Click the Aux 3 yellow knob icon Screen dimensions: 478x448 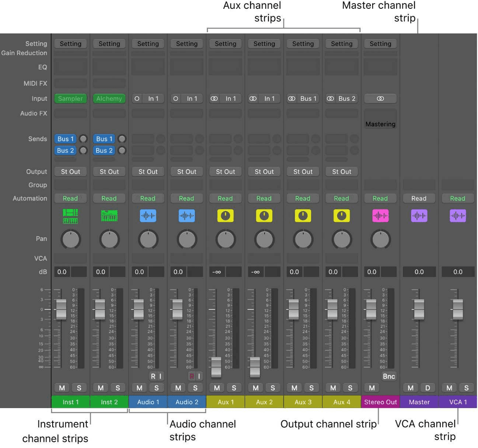(303, 216)
